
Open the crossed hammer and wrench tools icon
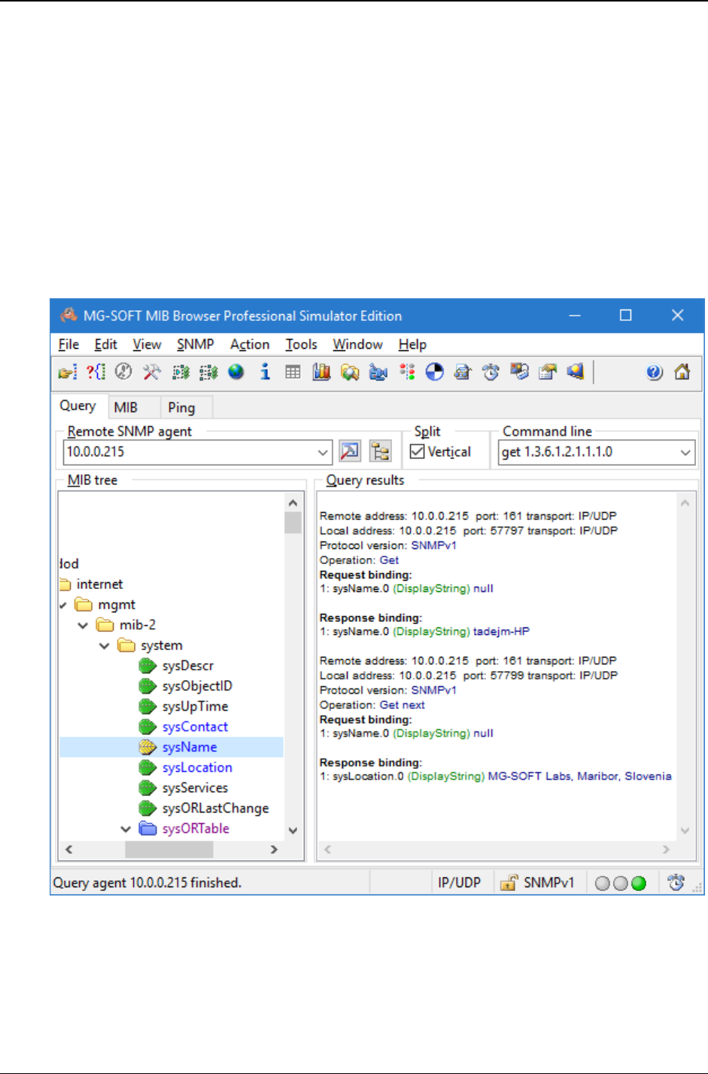coord(152,372)
